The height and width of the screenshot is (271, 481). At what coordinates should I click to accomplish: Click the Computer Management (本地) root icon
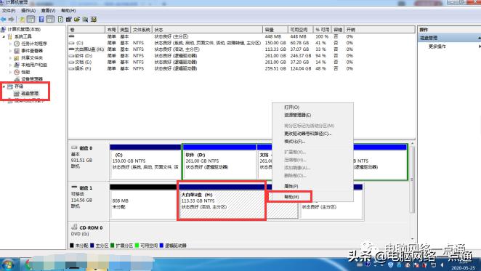pos(4,30)
